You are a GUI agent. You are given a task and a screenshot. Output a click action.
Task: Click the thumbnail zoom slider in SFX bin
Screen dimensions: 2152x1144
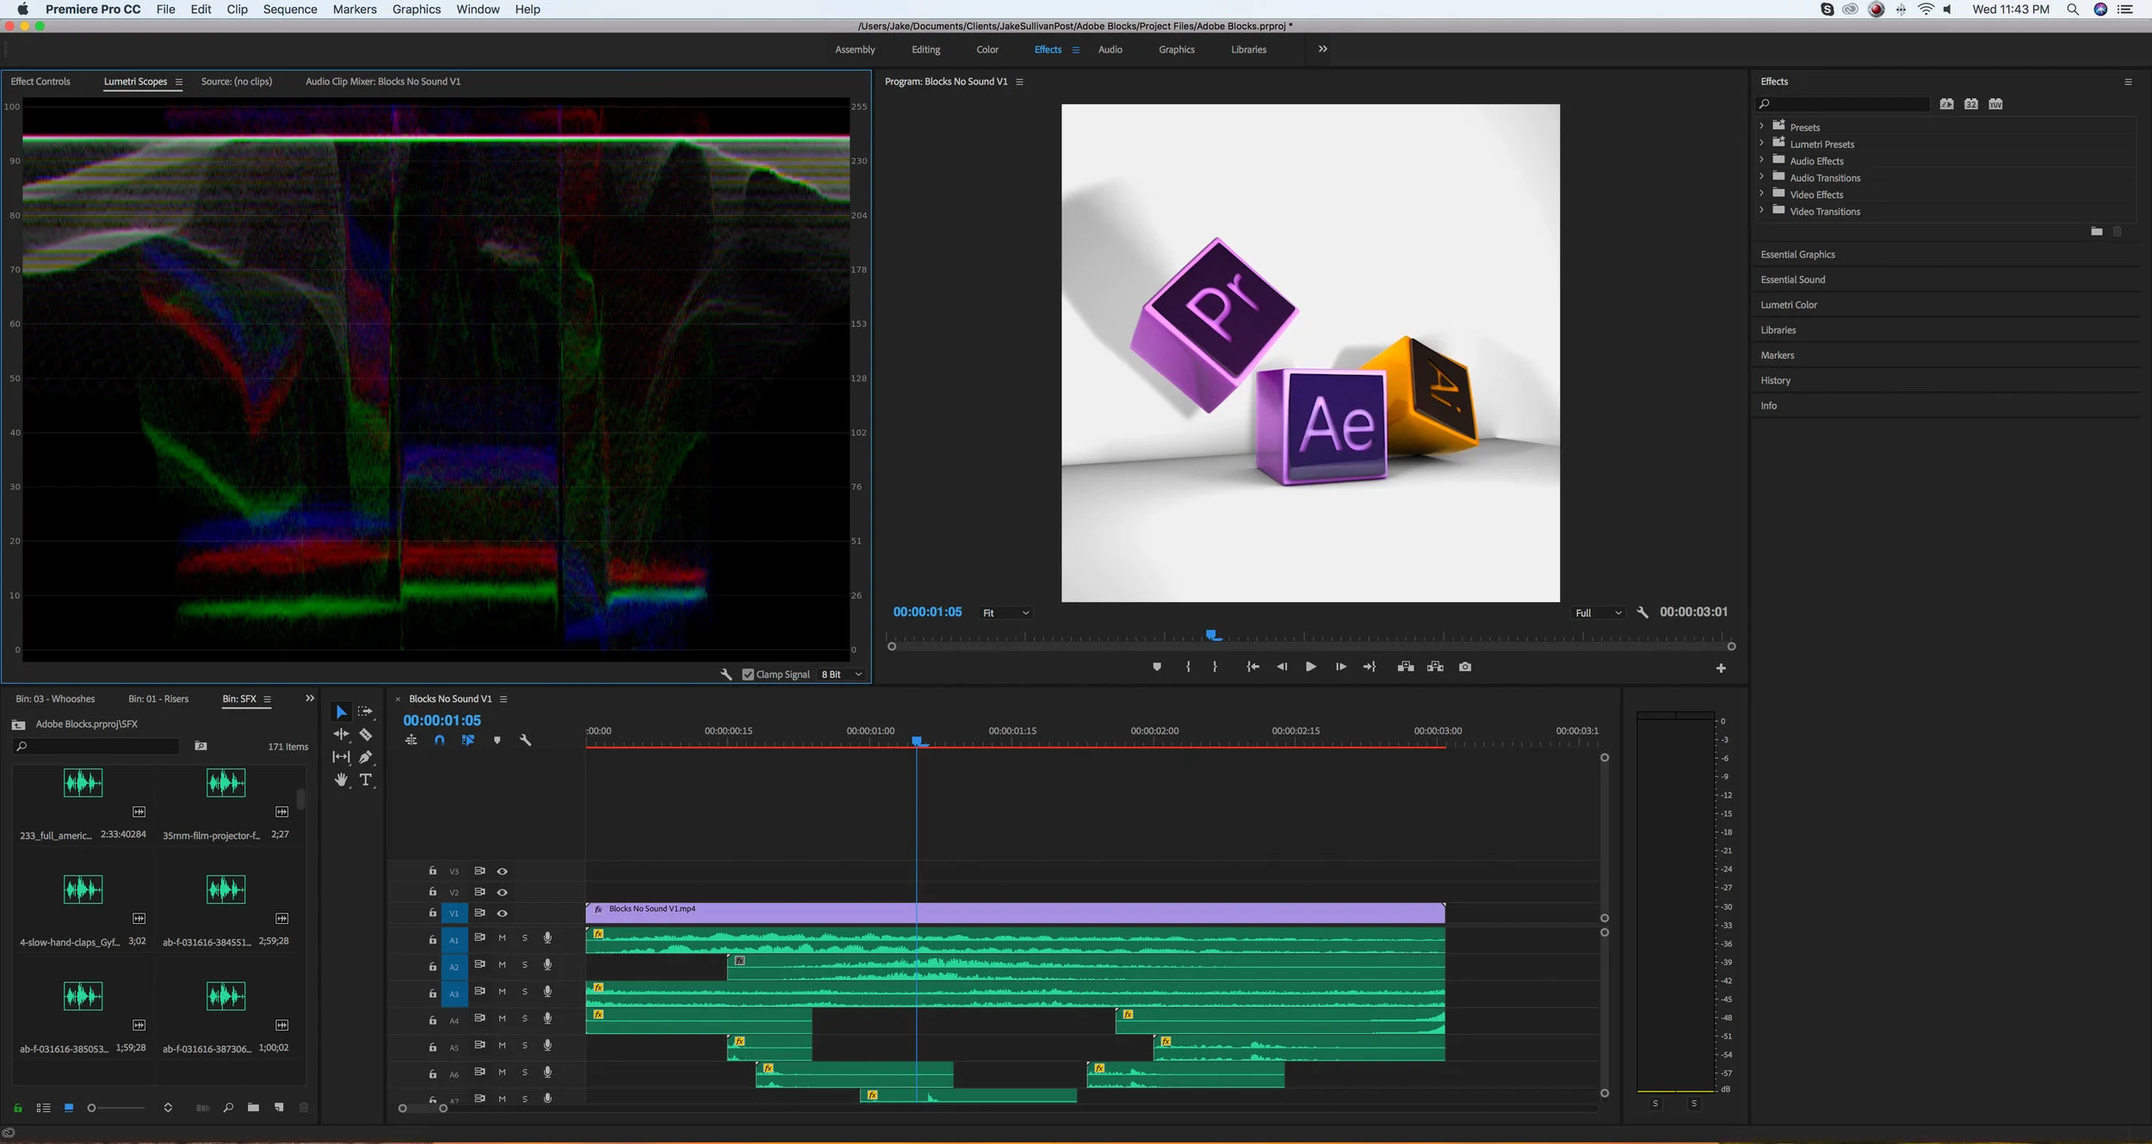[118, 1108]
